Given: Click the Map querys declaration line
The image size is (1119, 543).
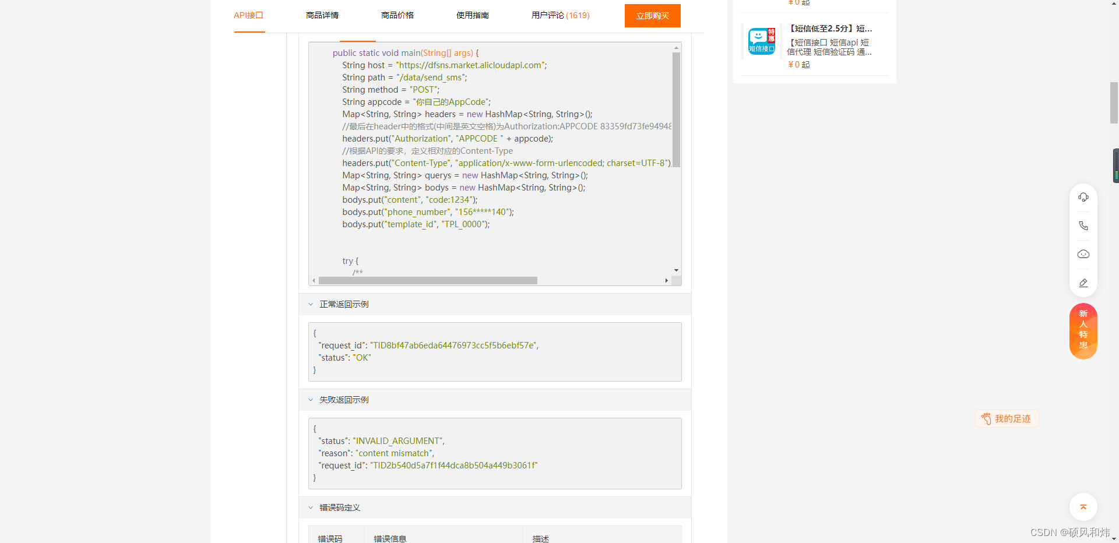Looking at the screenshot, I should click(465, 175).
